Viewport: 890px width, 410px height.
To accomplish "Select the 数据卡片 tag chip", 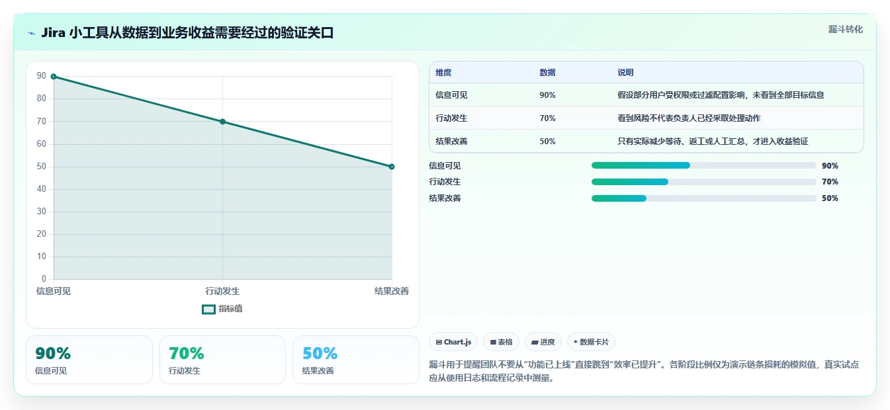I will click(x=591, y=342).
